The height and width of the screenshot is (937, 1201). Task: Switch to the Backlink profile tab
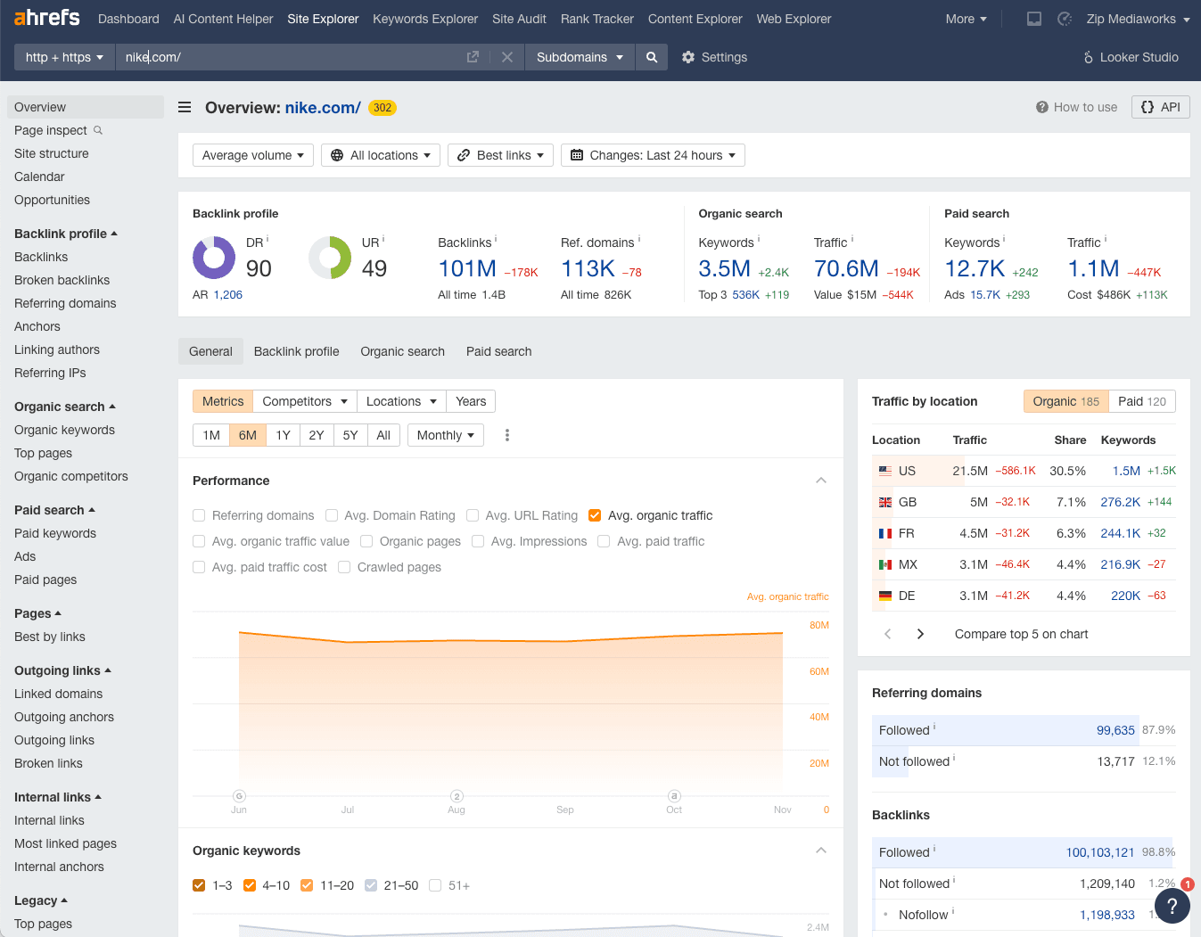coord(296,351)
